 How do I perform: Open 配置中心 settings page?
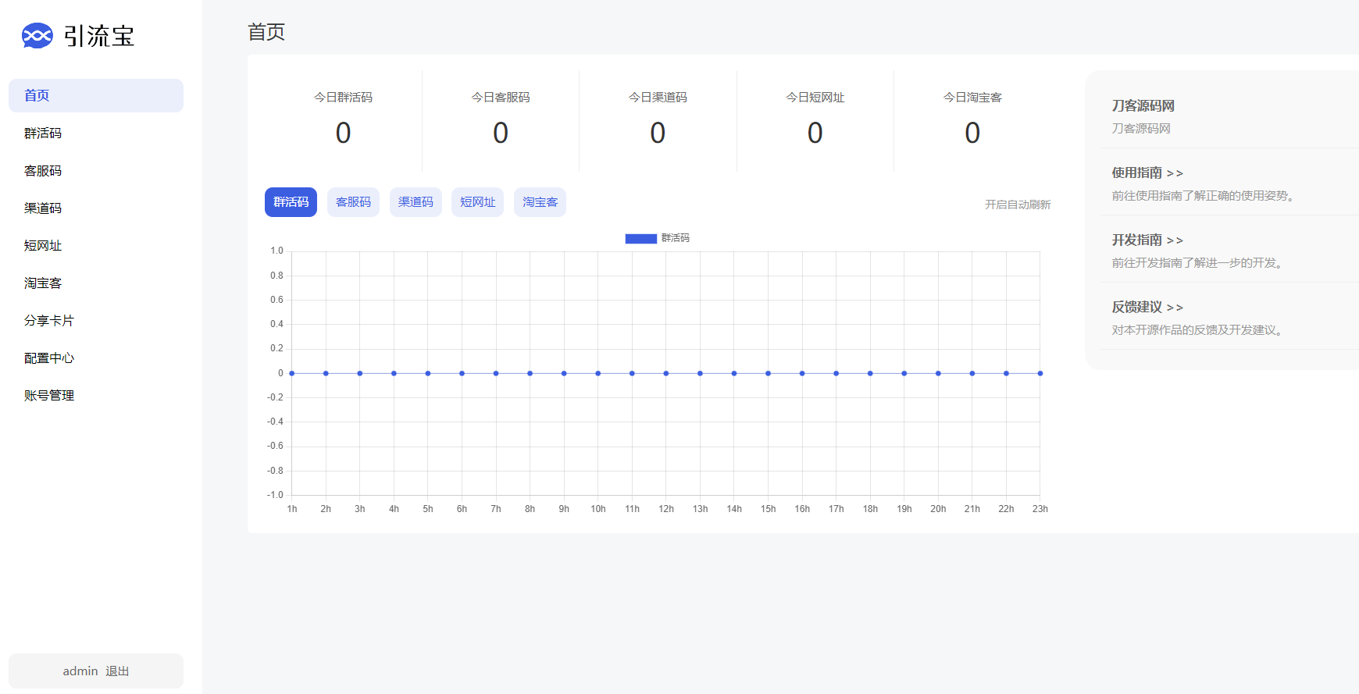click(49, 358)
